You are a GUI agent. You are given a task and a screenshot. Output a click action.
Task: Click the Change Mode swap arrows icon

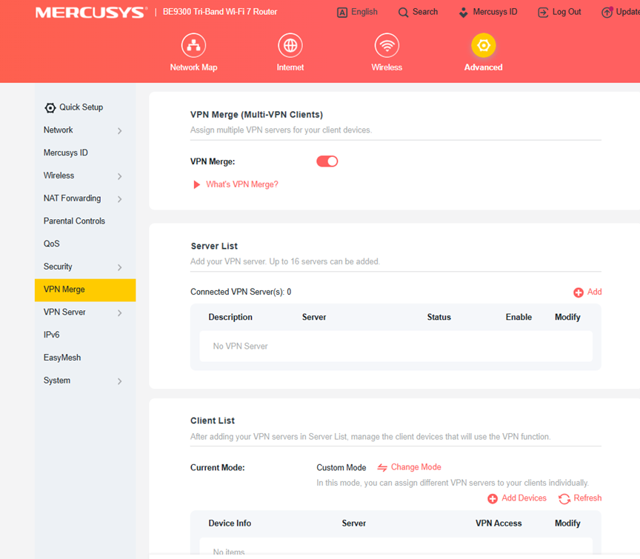tap(382, 468)
